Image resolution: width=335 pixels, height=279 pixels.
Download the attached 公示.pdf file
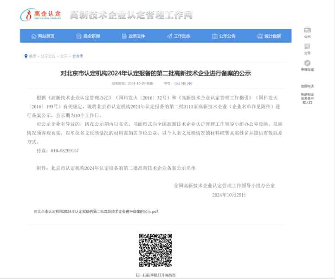pos(96,211)
